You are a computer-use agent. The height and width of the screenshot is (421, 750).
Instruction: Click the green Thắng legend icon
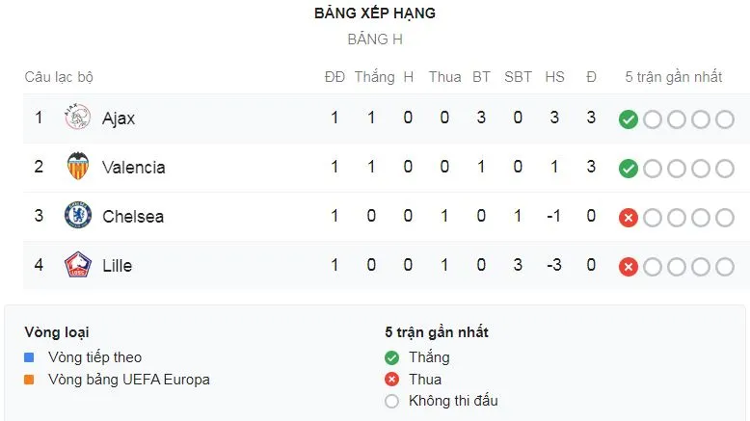391,357
